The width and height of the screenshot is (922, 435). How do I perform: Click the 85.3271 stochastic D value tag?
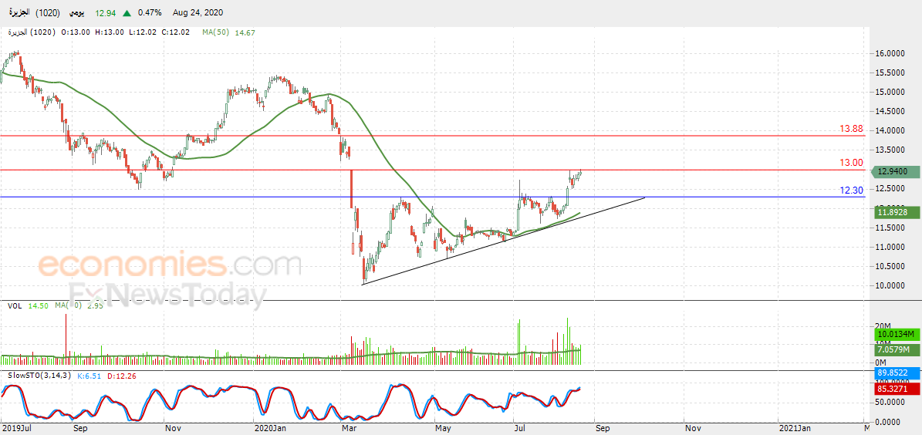click(894, 389)
